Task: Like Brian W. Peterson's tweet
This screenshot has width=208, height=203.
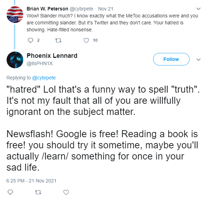Action: pos(86,40)
